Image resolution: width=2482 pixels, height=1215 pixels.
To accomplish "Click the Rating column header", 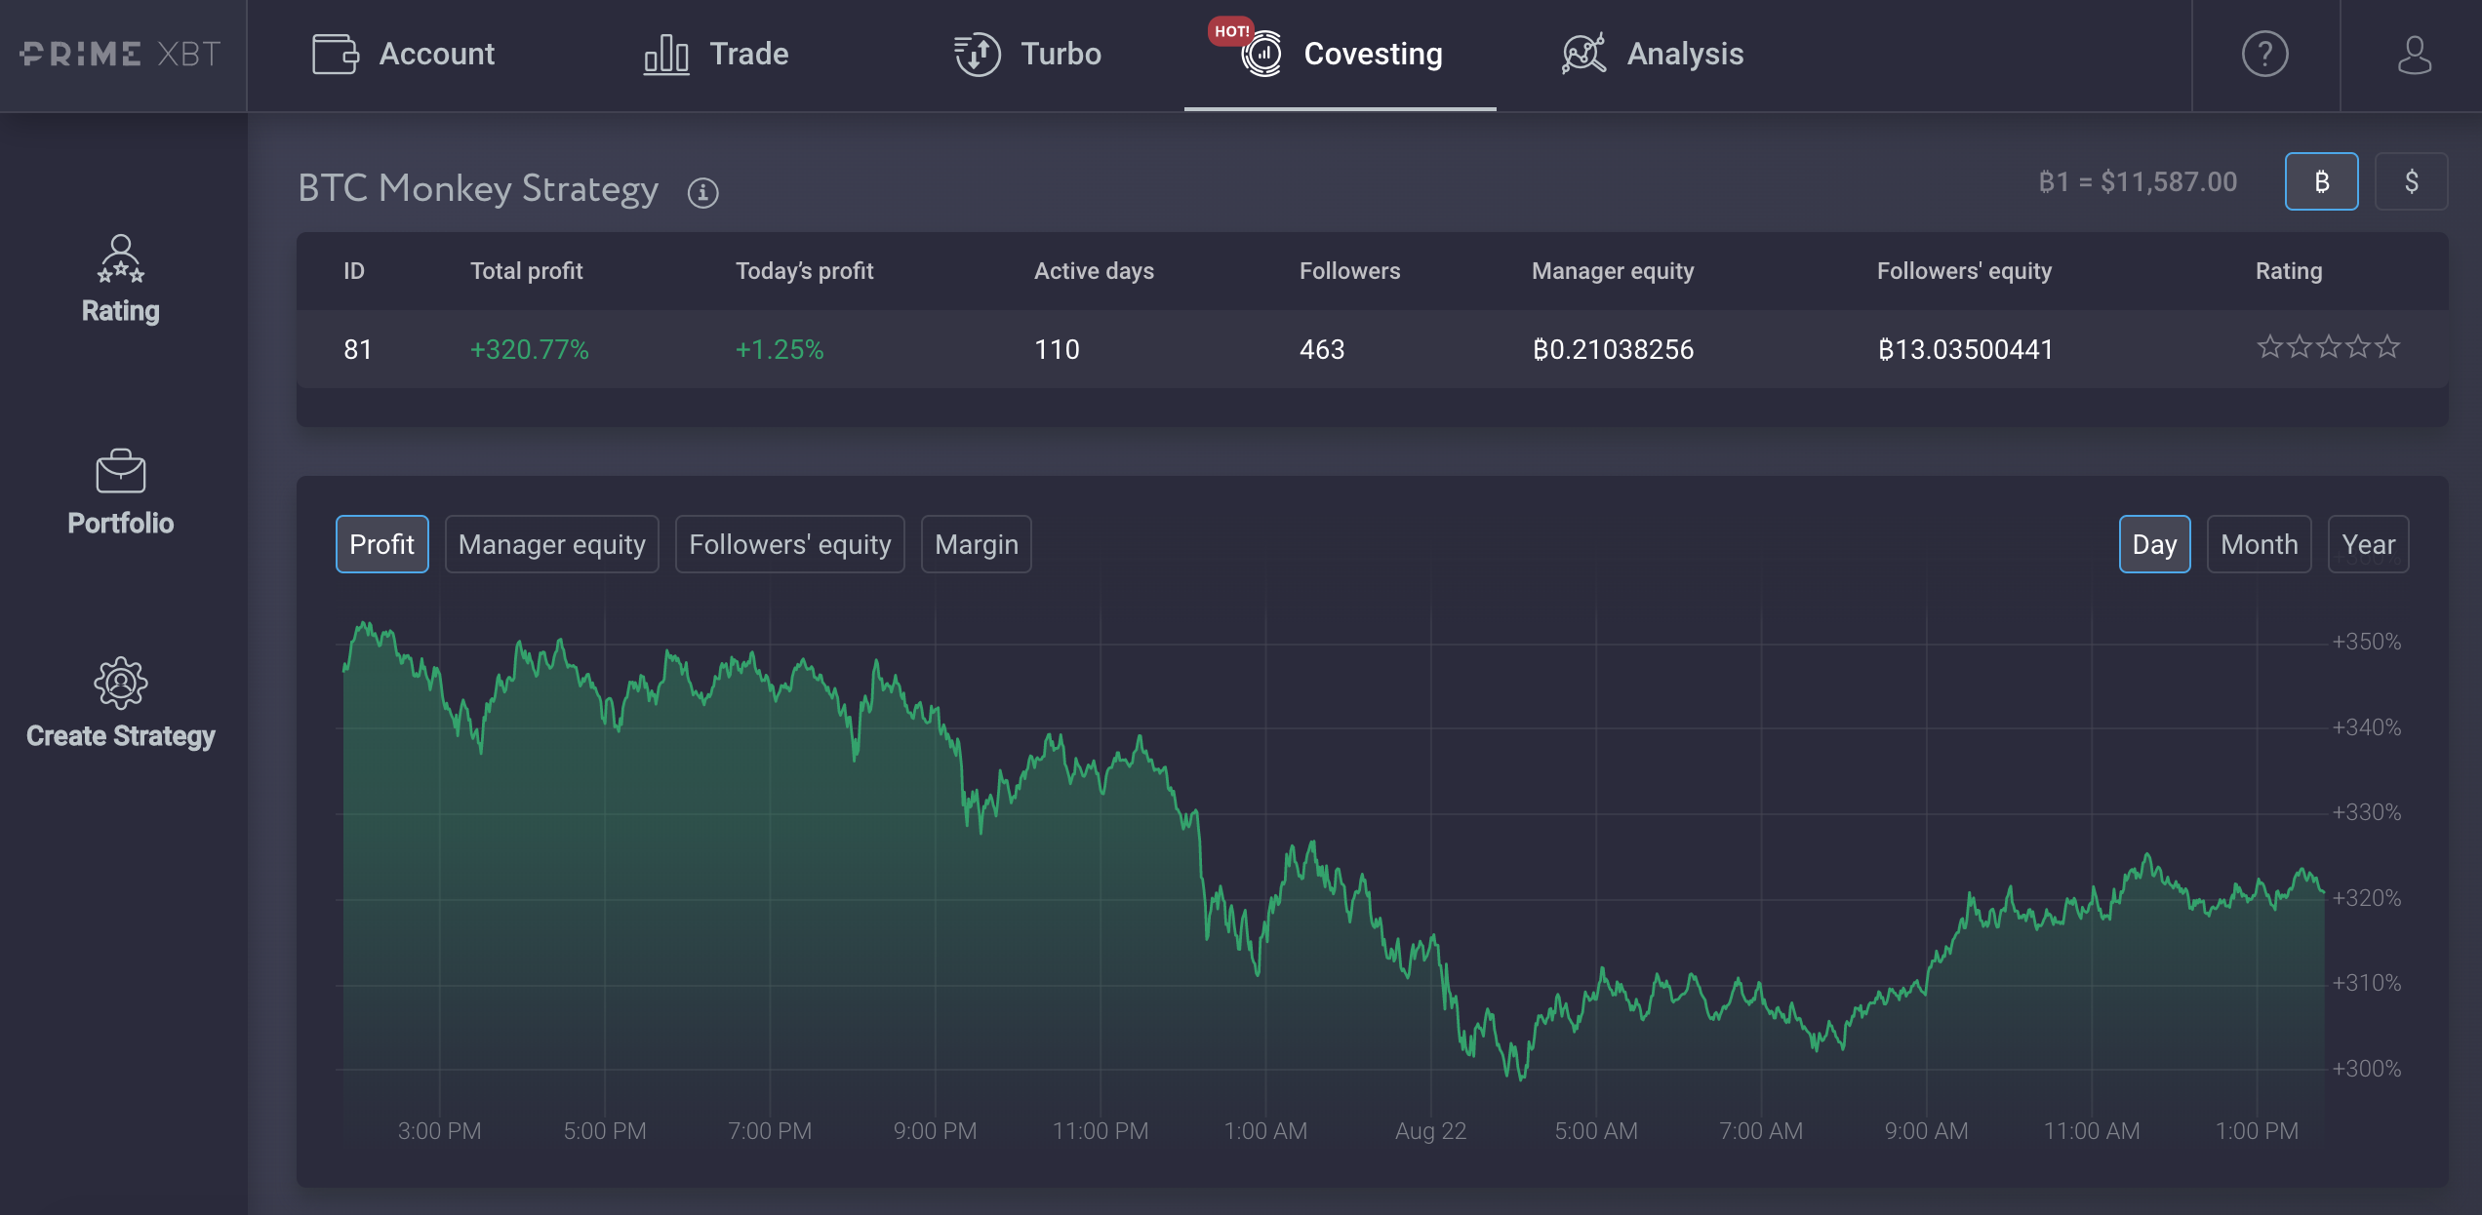I will pos(2289,271).
